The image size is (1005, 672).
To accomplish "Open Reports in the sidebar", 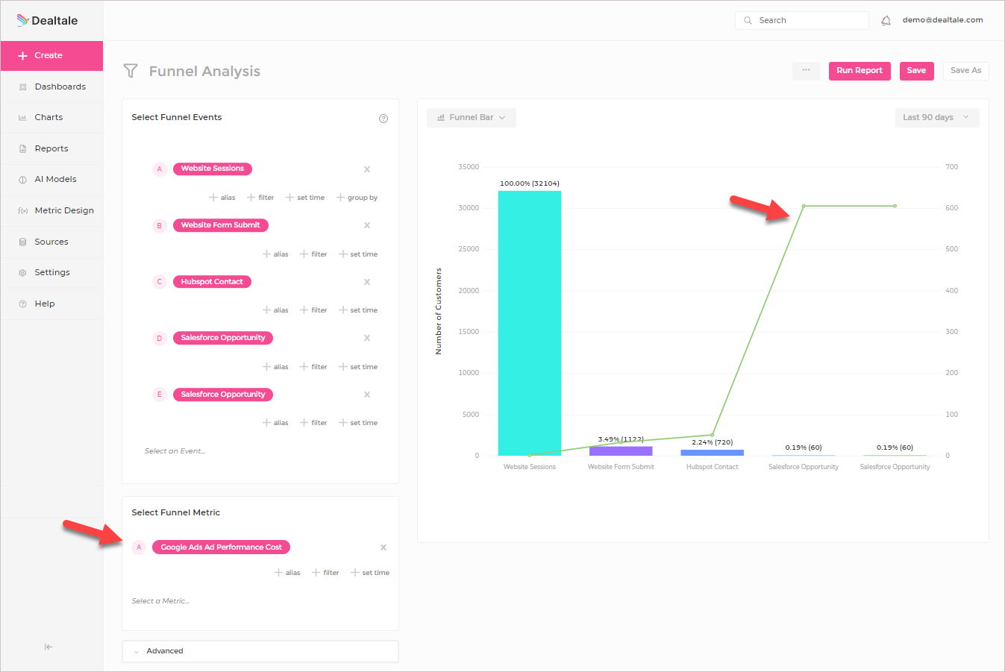I will tap(52, 148).
